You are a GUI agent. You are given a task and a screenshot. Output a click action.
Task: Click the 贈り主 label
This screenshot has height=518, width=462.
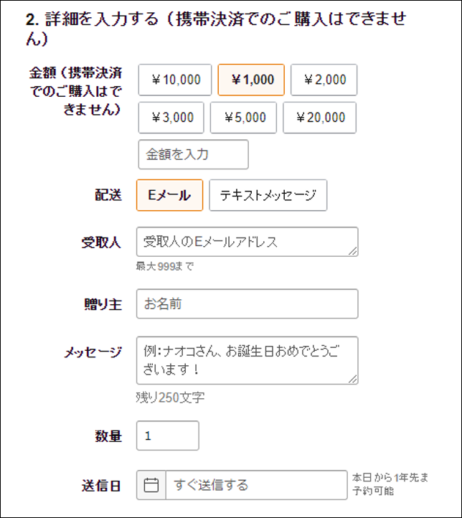pos(103,303)
